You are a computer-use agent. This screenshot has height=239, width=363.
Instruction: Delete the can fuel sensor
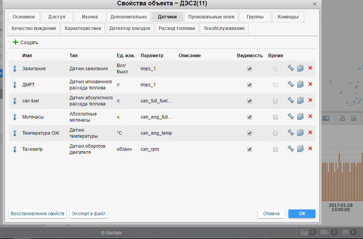pos(310,100)
